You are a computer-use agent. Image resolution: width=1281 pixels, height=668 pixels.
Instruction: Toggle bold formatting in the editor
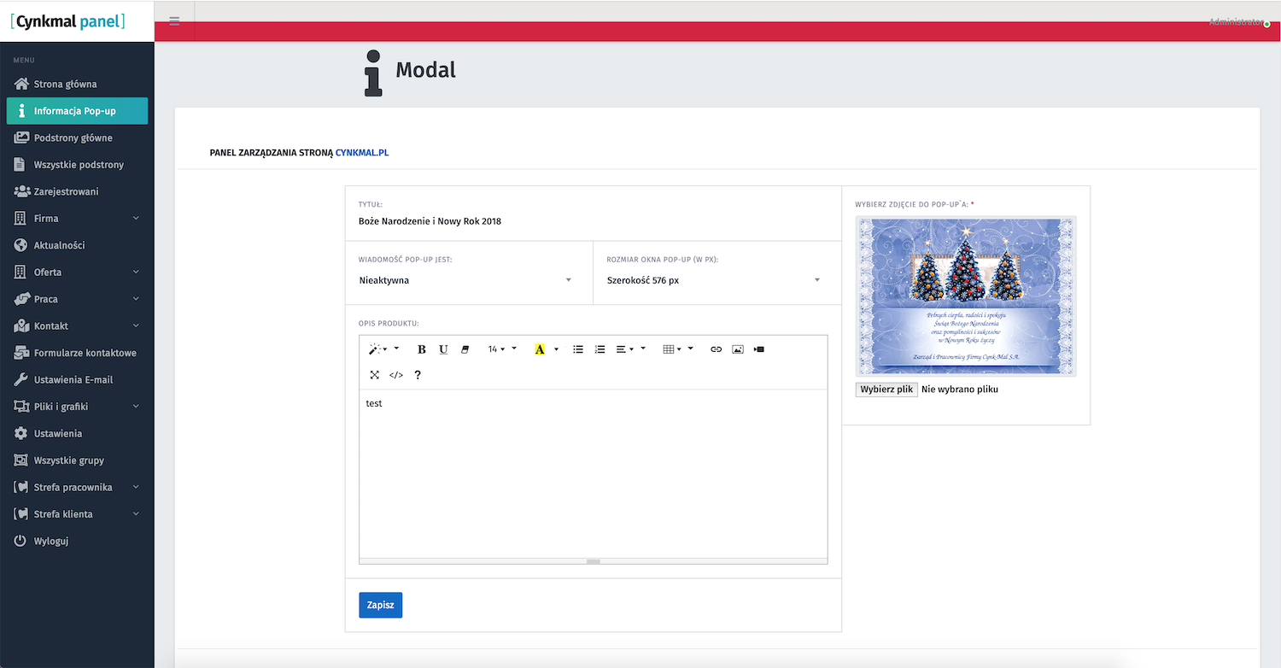click(422, 349)
